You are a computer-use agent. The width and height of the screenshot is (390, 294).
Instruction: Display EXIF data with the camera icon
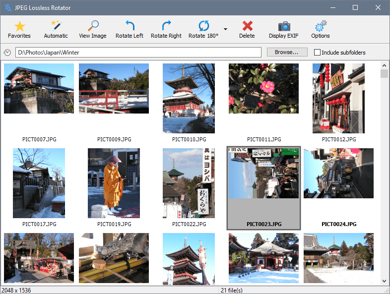tap(284, 30)
